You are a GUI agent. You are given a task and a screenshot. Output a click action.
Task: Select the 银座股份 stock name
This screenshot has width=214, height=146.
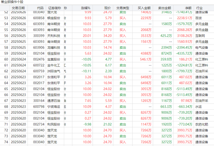[x=54, y=18]
